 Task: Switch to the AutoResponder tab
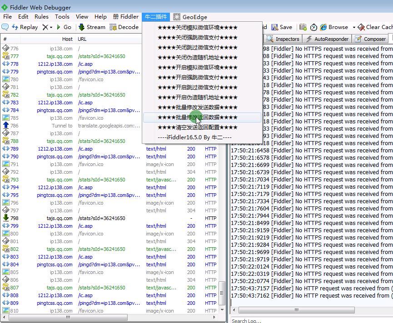(x=327, y=39)
